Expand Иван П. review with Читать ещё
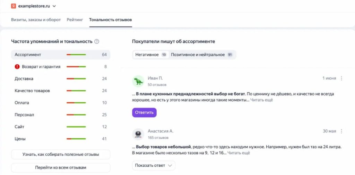 point(262,100)
